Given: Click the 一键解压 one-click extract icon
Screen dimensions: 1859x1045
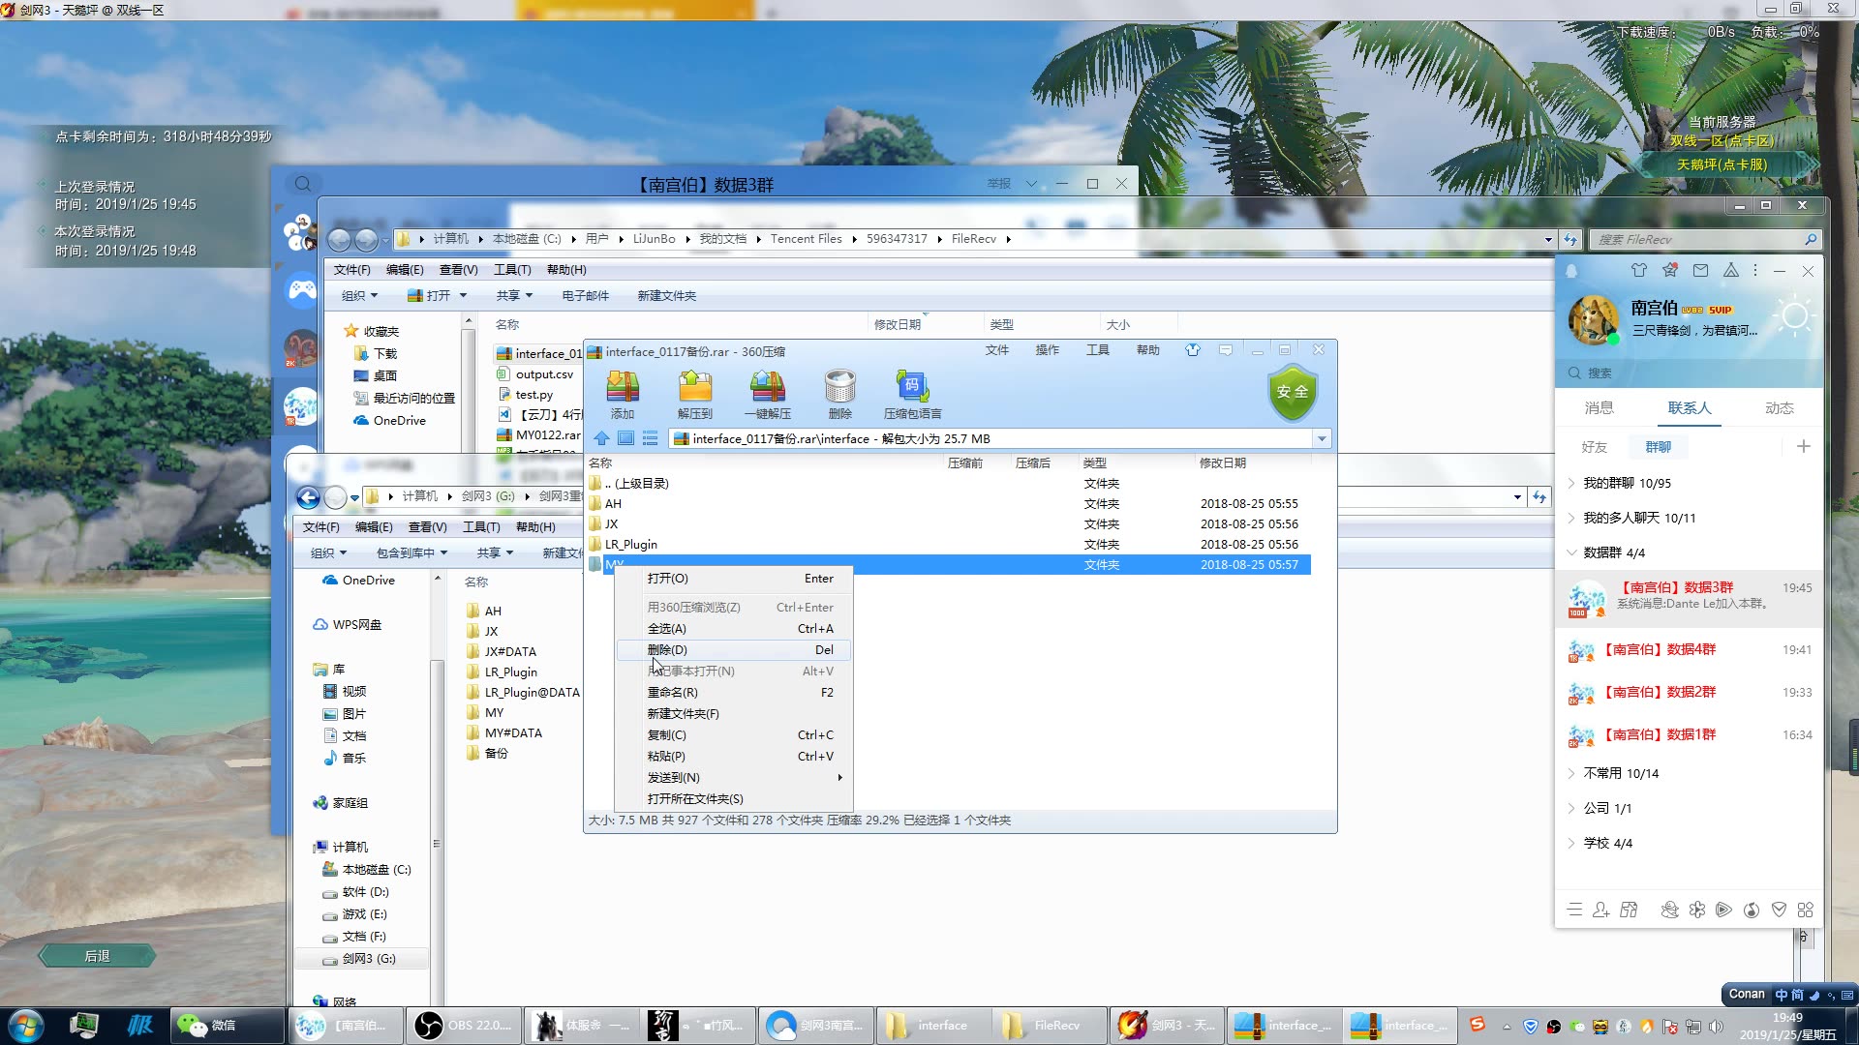Looking at the screenshot, I should coord(767,387).
